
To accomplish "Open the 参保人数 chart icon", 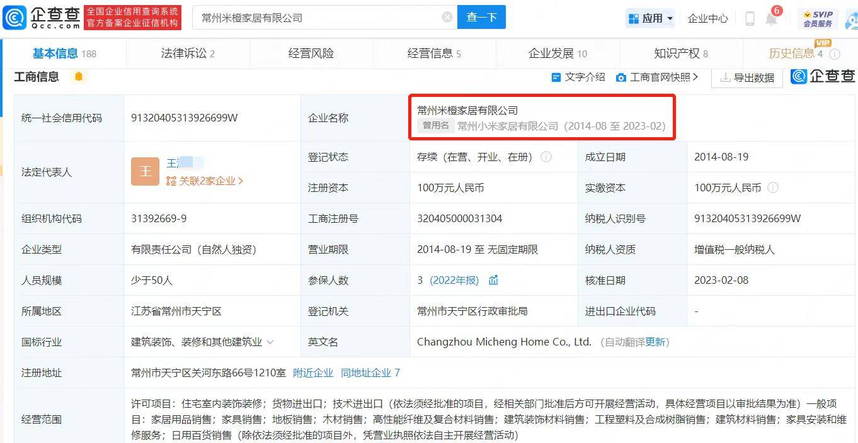I will click(x=493, y=280).
